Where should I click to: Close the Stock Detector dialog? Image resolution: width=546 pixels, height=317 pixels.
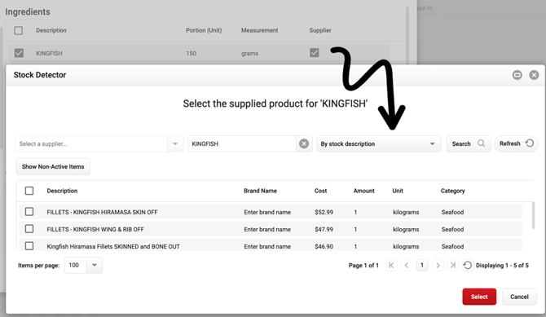pos(534,75)
